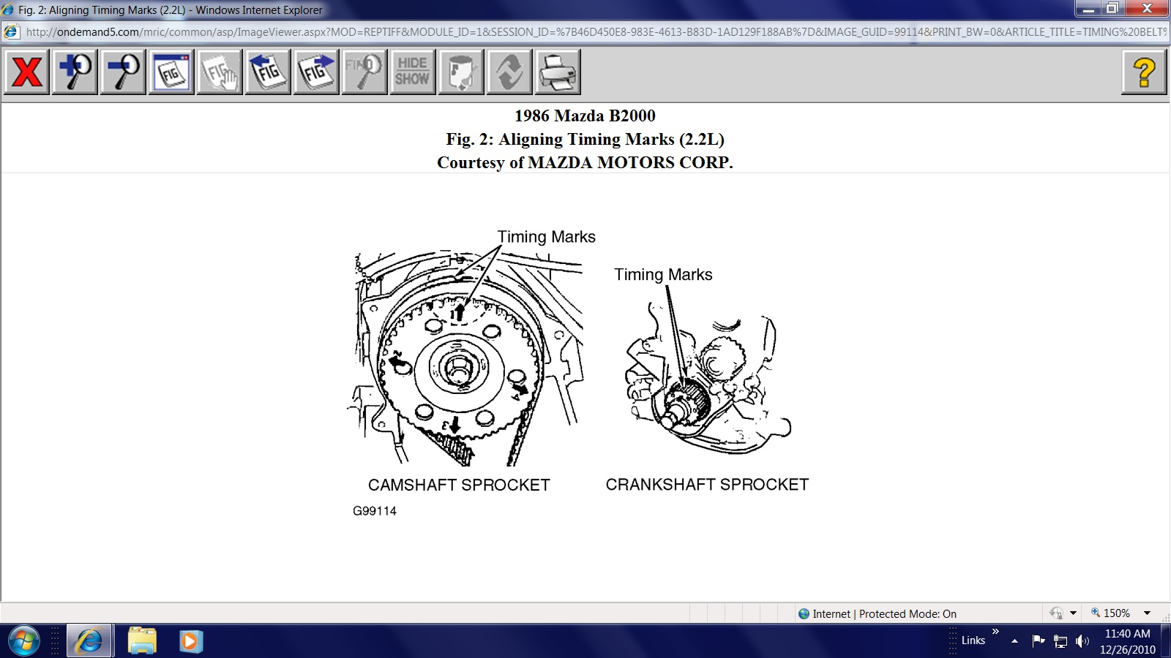The image size is (1171, 658).
Task: Open the zoom level dropdown arrow
Action: pos(1148,613)
